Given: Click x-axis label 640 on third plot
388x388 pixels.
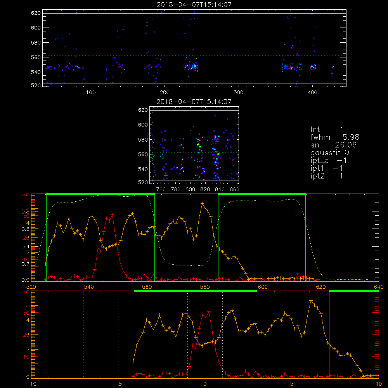Looking at the screenshot, I should 379,287.
